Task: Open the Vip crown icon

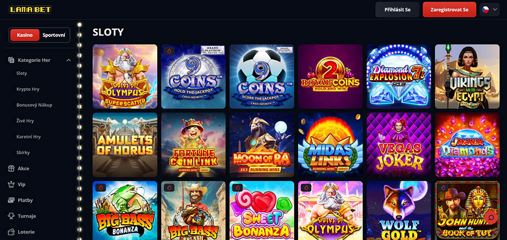Action: click(x=11, y=184)
